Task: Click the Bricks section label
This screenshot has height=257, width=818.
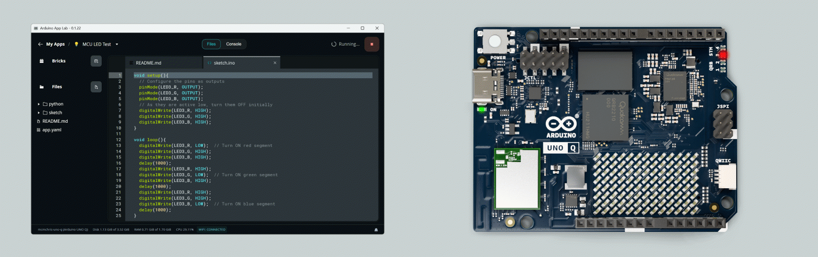Action: point(59,61)
